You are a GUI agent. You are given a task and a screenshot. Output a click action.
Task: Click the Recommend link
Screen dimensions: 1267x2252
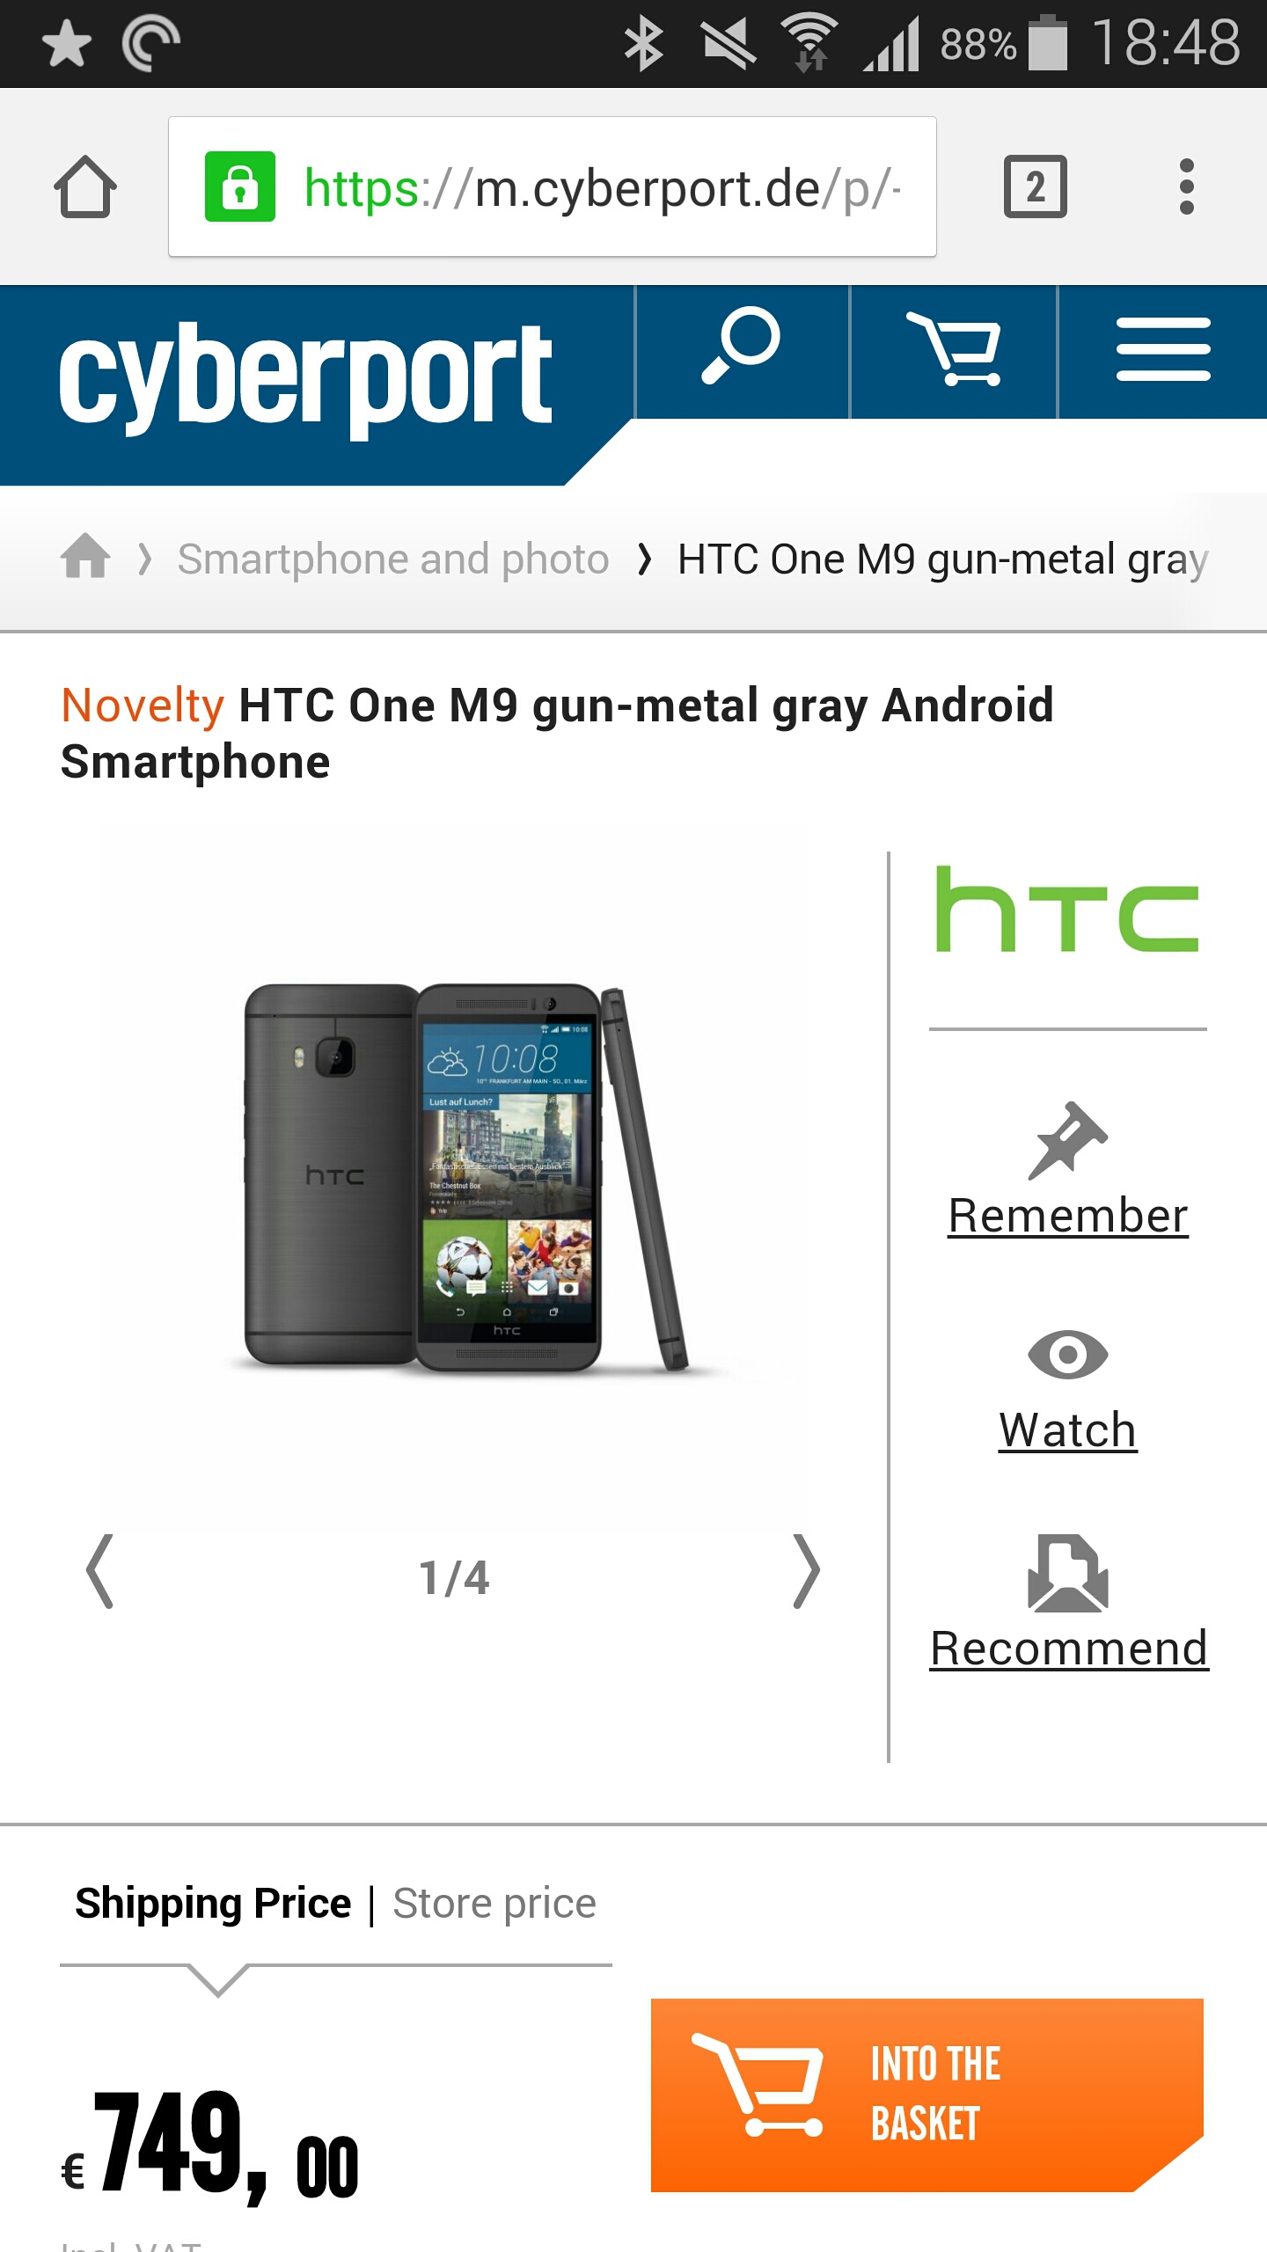click(x=1069, y=1649)
